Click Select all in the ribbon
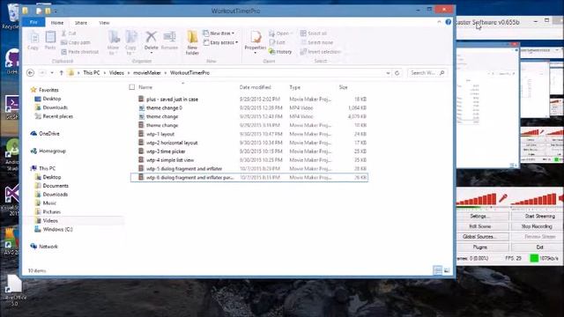564x317 pixels. click(x=314, y=33)
